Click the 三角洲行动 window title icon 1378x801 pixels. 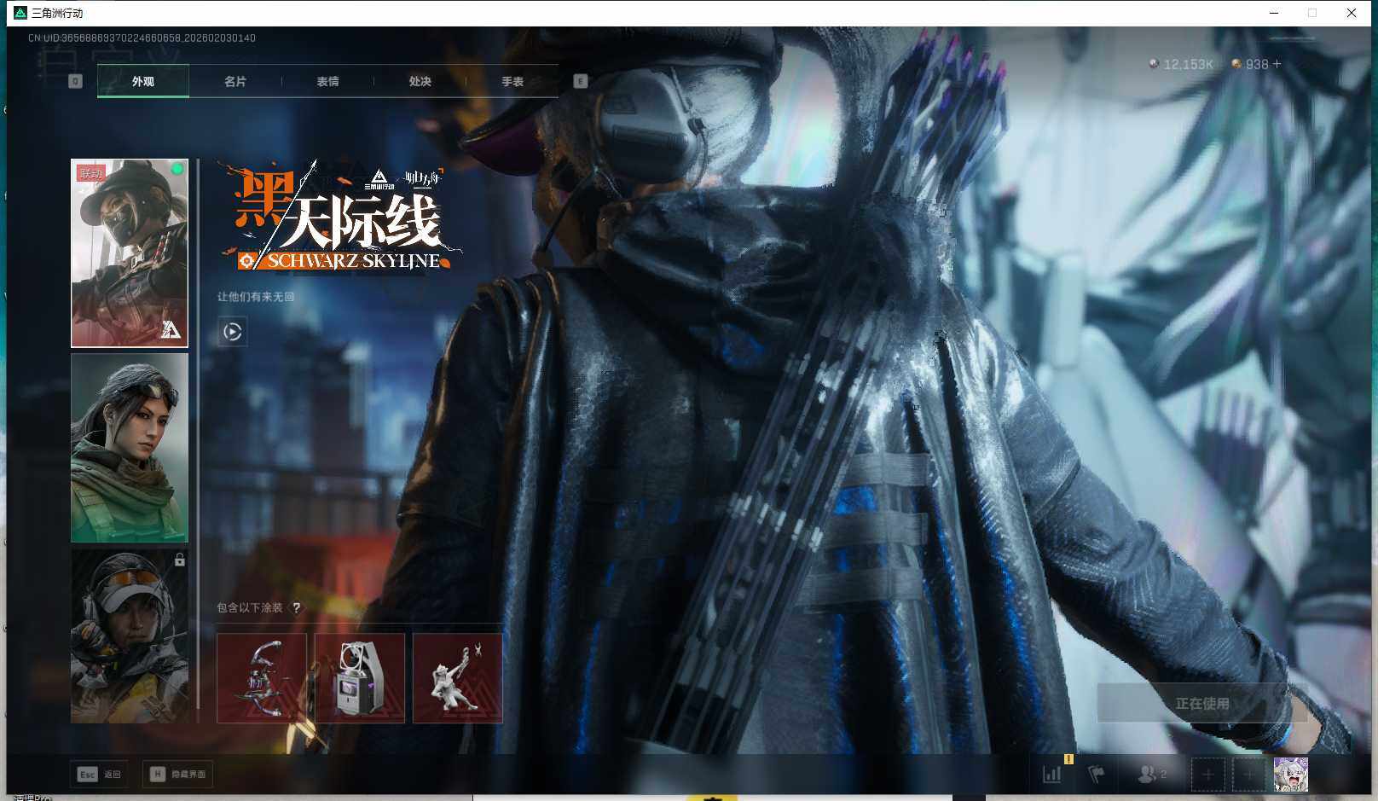pos(20,13)
